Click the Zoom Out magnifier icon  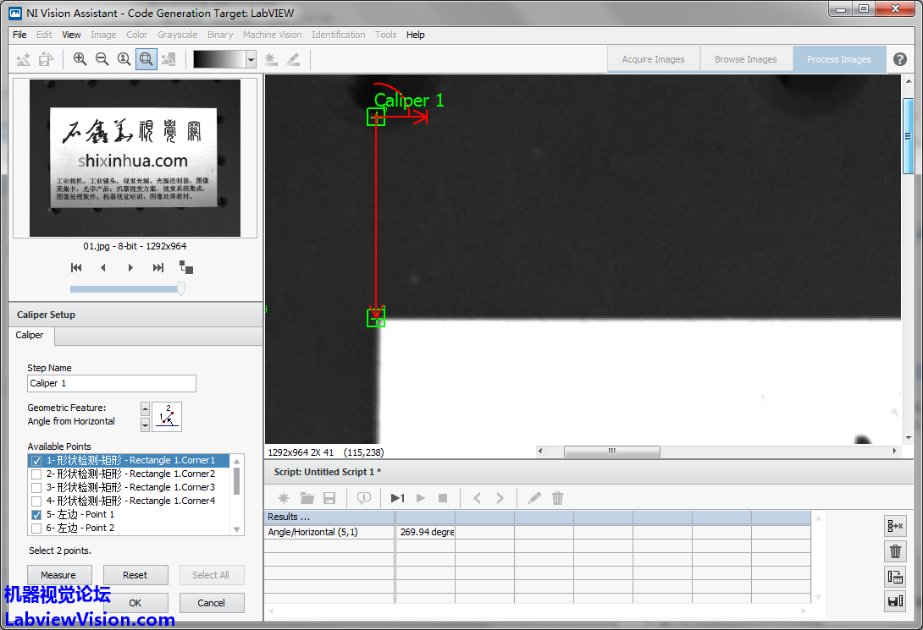point(102,59)
